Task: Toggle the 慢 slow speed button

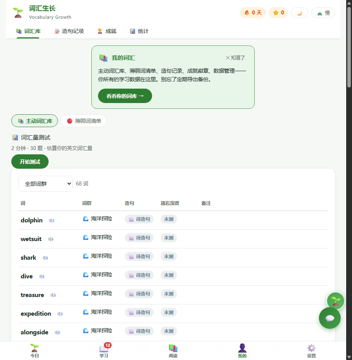Action: click(323, 12)
